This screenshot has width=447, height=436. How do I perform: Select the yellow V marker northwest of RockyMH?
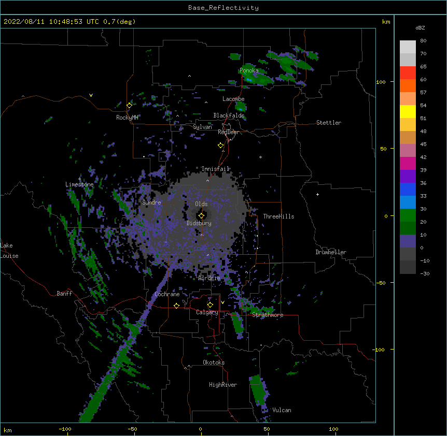coord(91,95)
